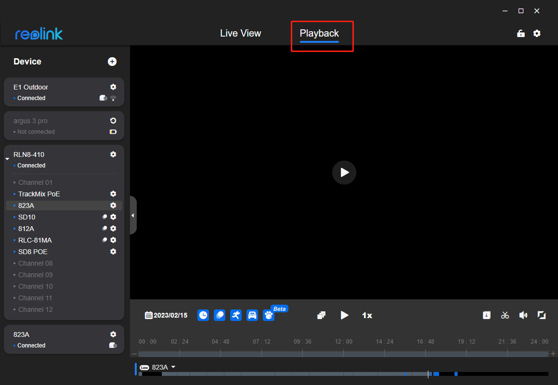Toggle vehicle detection filter icon
The image size is (558, 385).
(252, 315)
